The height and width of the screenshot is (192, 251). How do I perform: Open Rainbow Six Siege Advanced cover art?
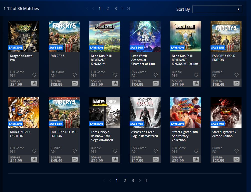[x=105, y=112]
